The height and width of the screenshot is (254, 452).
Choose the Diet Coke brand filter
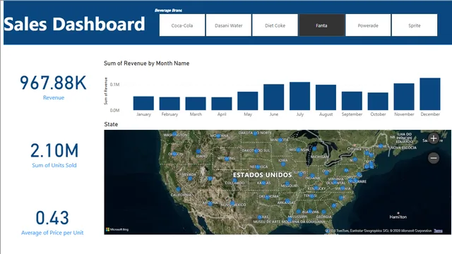pos(275,25)
